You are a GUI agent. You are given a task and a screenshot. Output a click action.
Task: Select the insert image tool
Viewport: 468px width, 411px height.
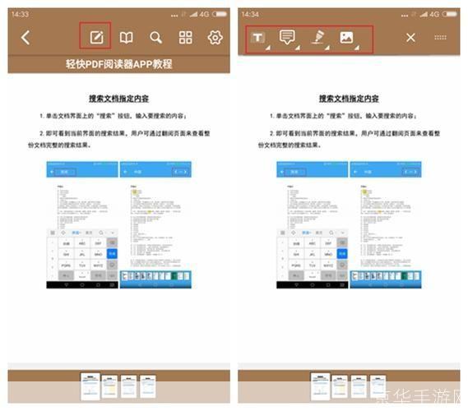(346, 38)
